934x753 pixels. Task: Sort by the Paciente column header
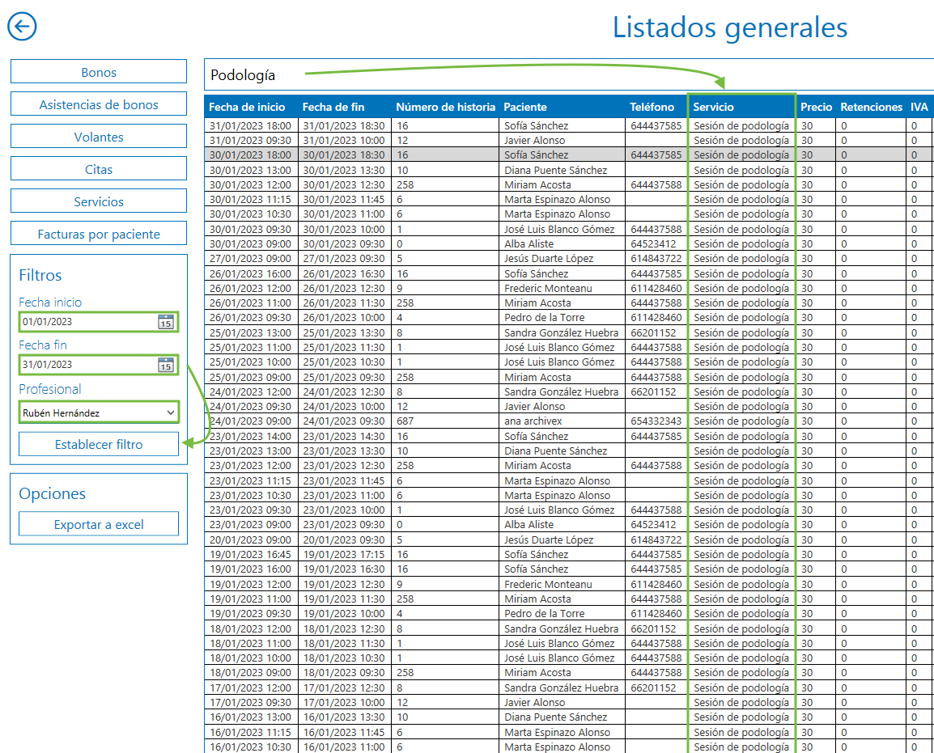pos(525,107)
